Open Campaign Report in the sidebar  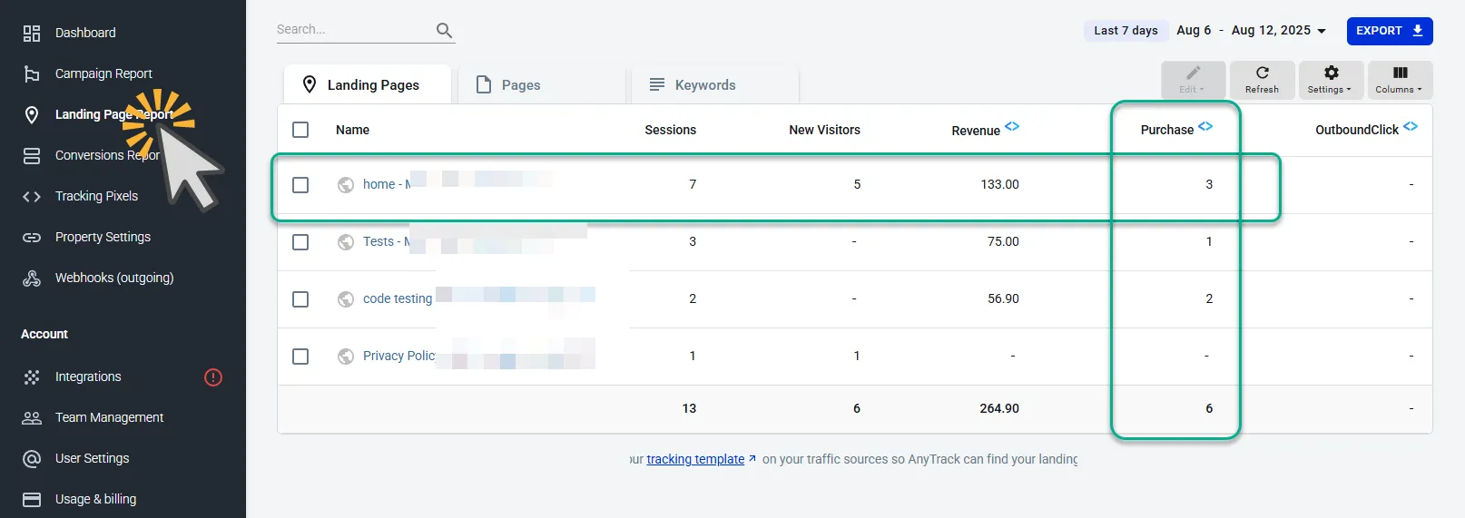click(103, 73)
